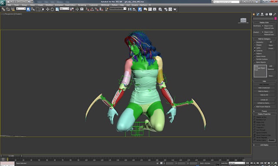
Task: Expand the Freeze rollout
Action: [x=264, y=111]
